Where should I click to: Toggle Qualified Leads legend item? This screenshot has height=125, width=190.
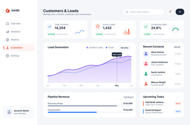coord(94,48)
